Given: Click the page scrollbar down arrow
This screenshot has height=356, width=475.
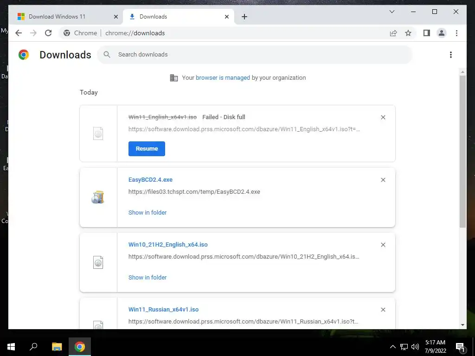Looking at the screenshot, I should [462, 325].
